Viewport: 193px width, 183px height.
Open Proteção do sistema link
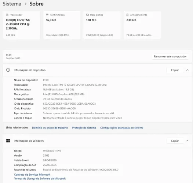[x=84, y=128]
